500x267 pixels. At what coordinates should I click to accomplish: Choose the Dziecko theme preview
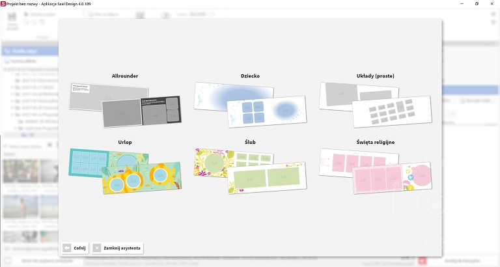pyautogui.click(x=250, y=105)
